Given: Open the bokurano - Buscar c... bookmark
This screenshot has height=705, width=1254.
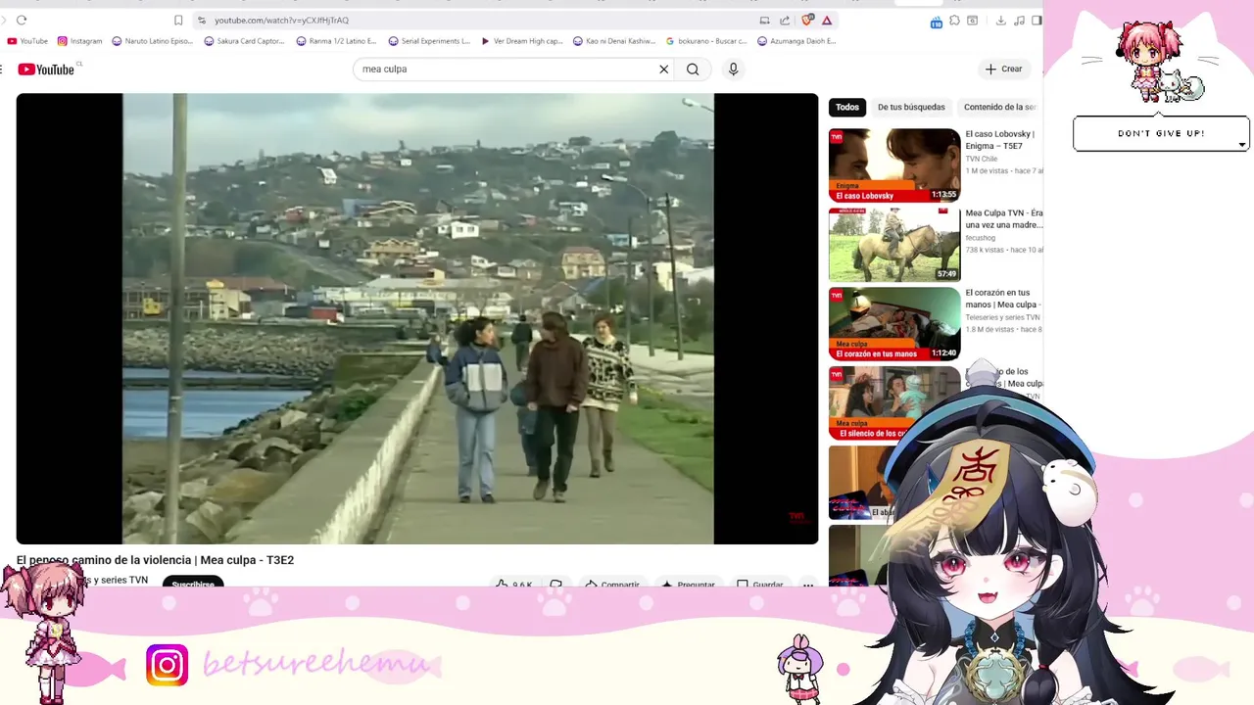Looking at the screenshot, I should [706, 41].
